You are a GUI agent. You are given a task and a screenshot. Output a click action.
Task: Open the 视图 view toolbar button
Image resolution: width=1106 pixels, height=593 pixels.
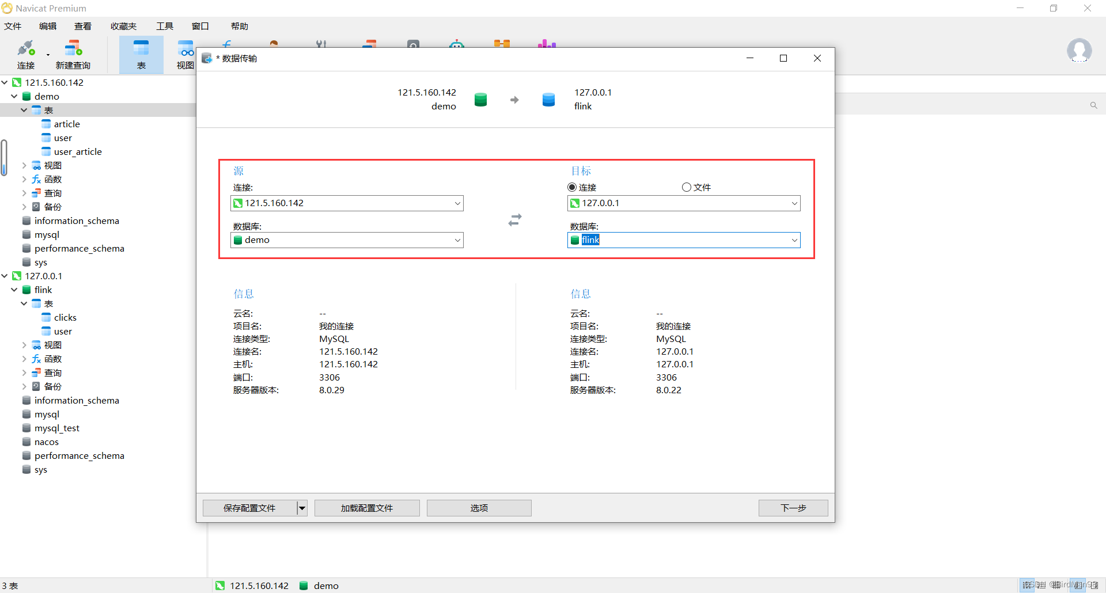[185, 55]
